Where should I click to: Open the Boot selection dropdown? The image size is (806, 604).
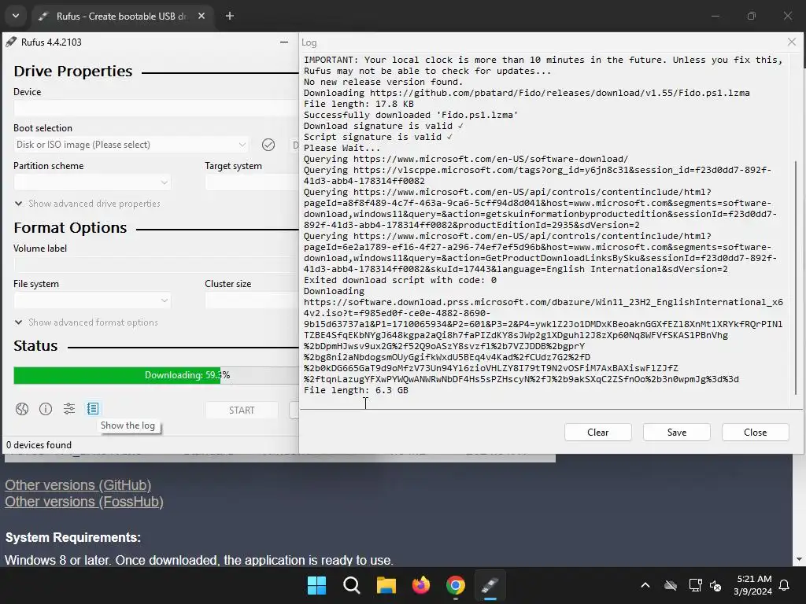coord(131,145)
